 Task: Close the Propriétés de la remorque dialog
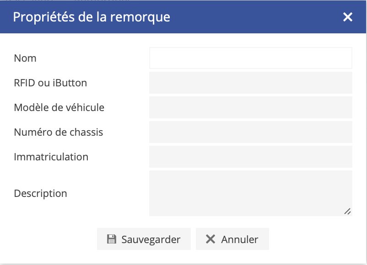[348, 17]
